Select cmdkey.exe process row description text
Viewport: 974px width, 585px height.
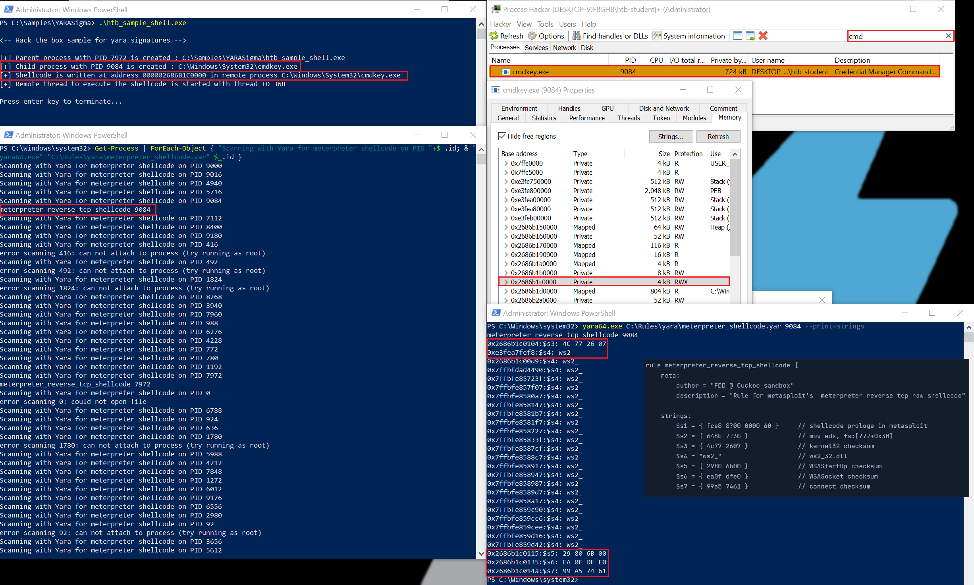tap(885, 72)
